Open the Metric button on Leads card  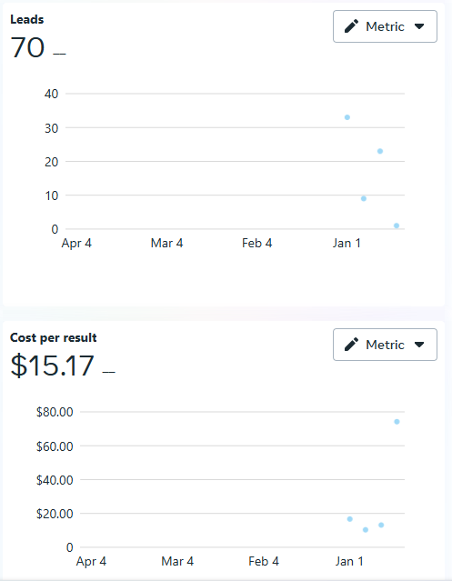click(385, 26)
